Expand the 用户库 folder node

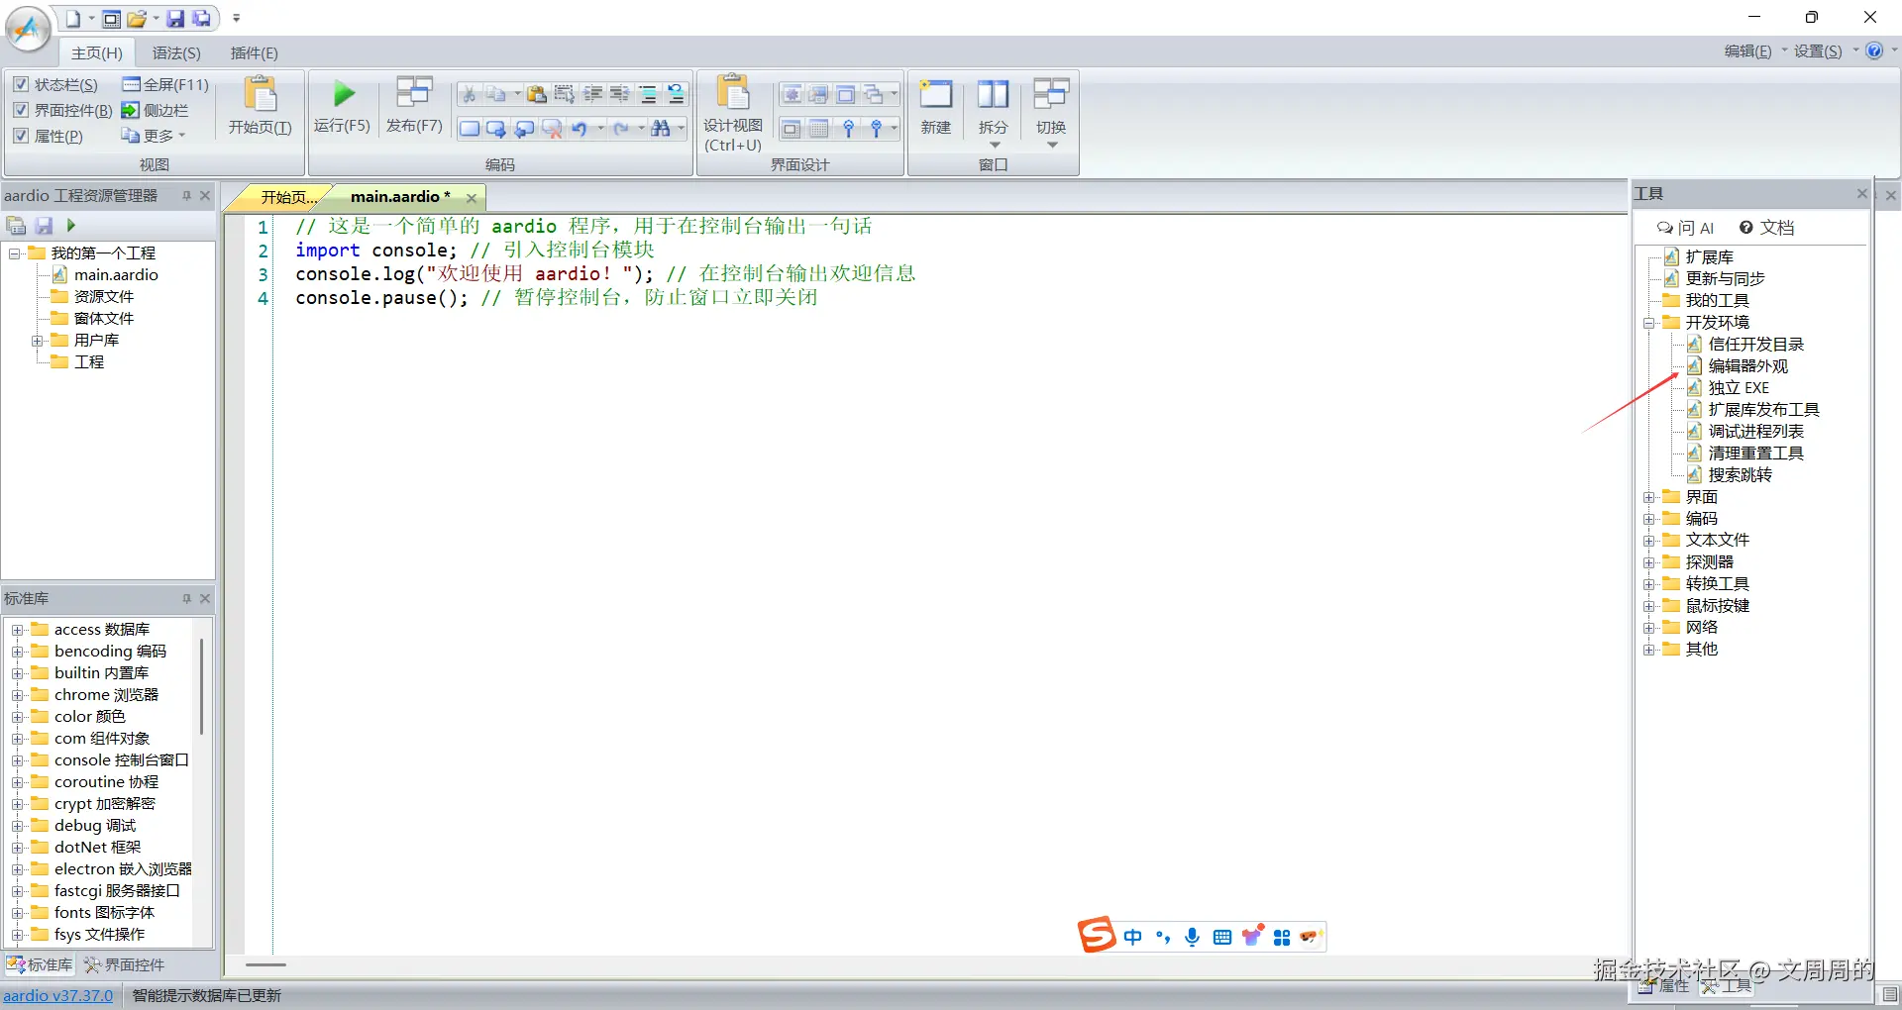tap(38, 341)
